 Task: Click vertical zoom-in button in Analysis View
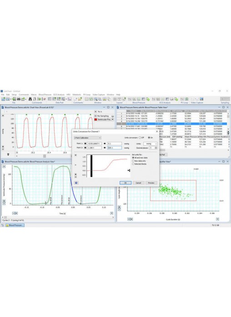pos(4,201)
